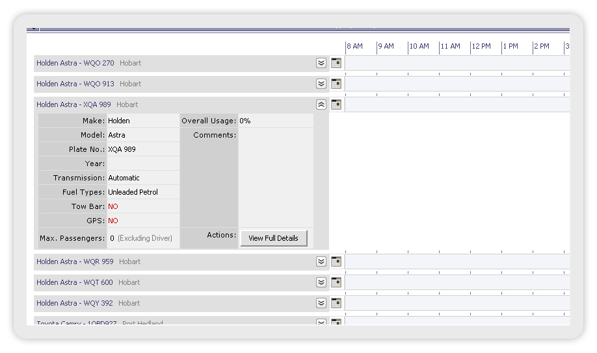Click the WQY 392 booking timeline row
This screenshot has width=597, height=353.
[457, 303]
